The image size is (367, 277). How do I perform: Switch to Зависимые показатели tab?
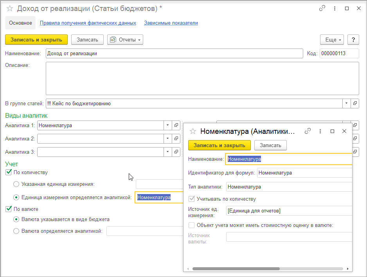click(171, 23)
